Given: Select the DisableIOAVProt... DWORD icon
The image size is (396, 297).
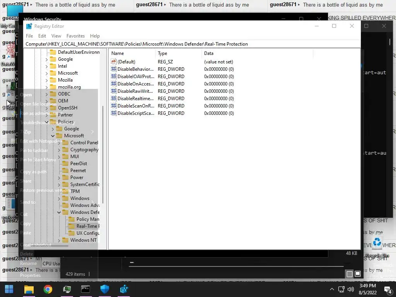Looking at the screenshot, I should click(x=114, y=76).
